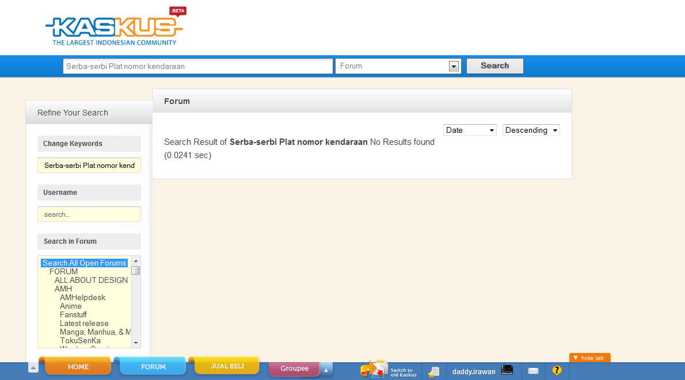
Task: Click the Switch to old Kaskus text
Action: point(403,373)
